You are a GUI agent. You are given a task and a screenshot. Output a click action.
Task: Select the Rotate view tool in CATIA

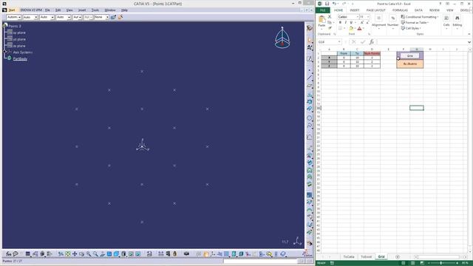81,254
